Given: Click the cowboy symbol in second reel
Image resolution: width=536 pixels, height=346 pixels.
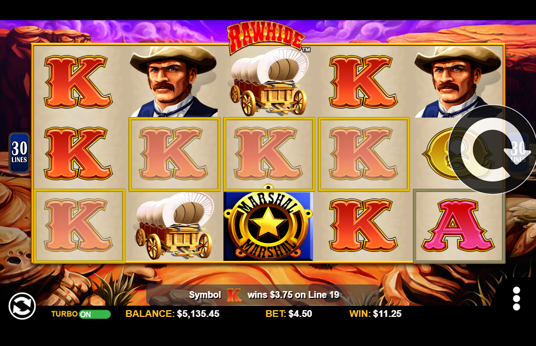Looking at the screenshot, I should [174, 82].
